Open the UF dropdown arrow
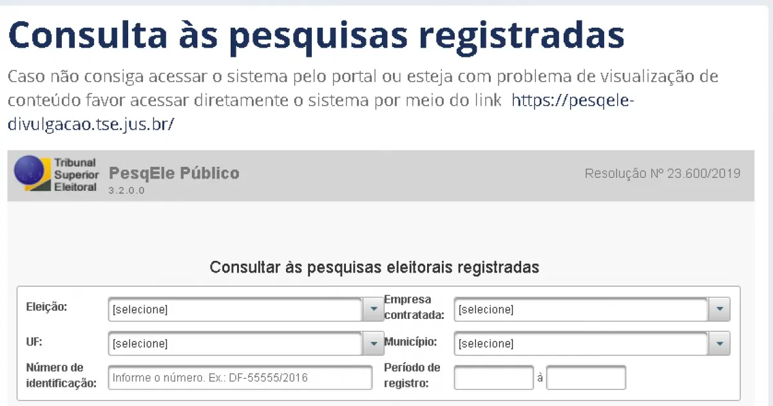The width and height of the screenshot is (773, 406). click(374, 343)
